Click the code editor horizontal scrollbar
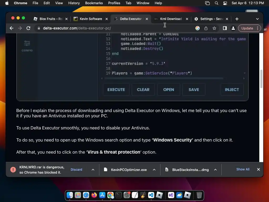Screen dimensions: 269x202 click(164, 78)
